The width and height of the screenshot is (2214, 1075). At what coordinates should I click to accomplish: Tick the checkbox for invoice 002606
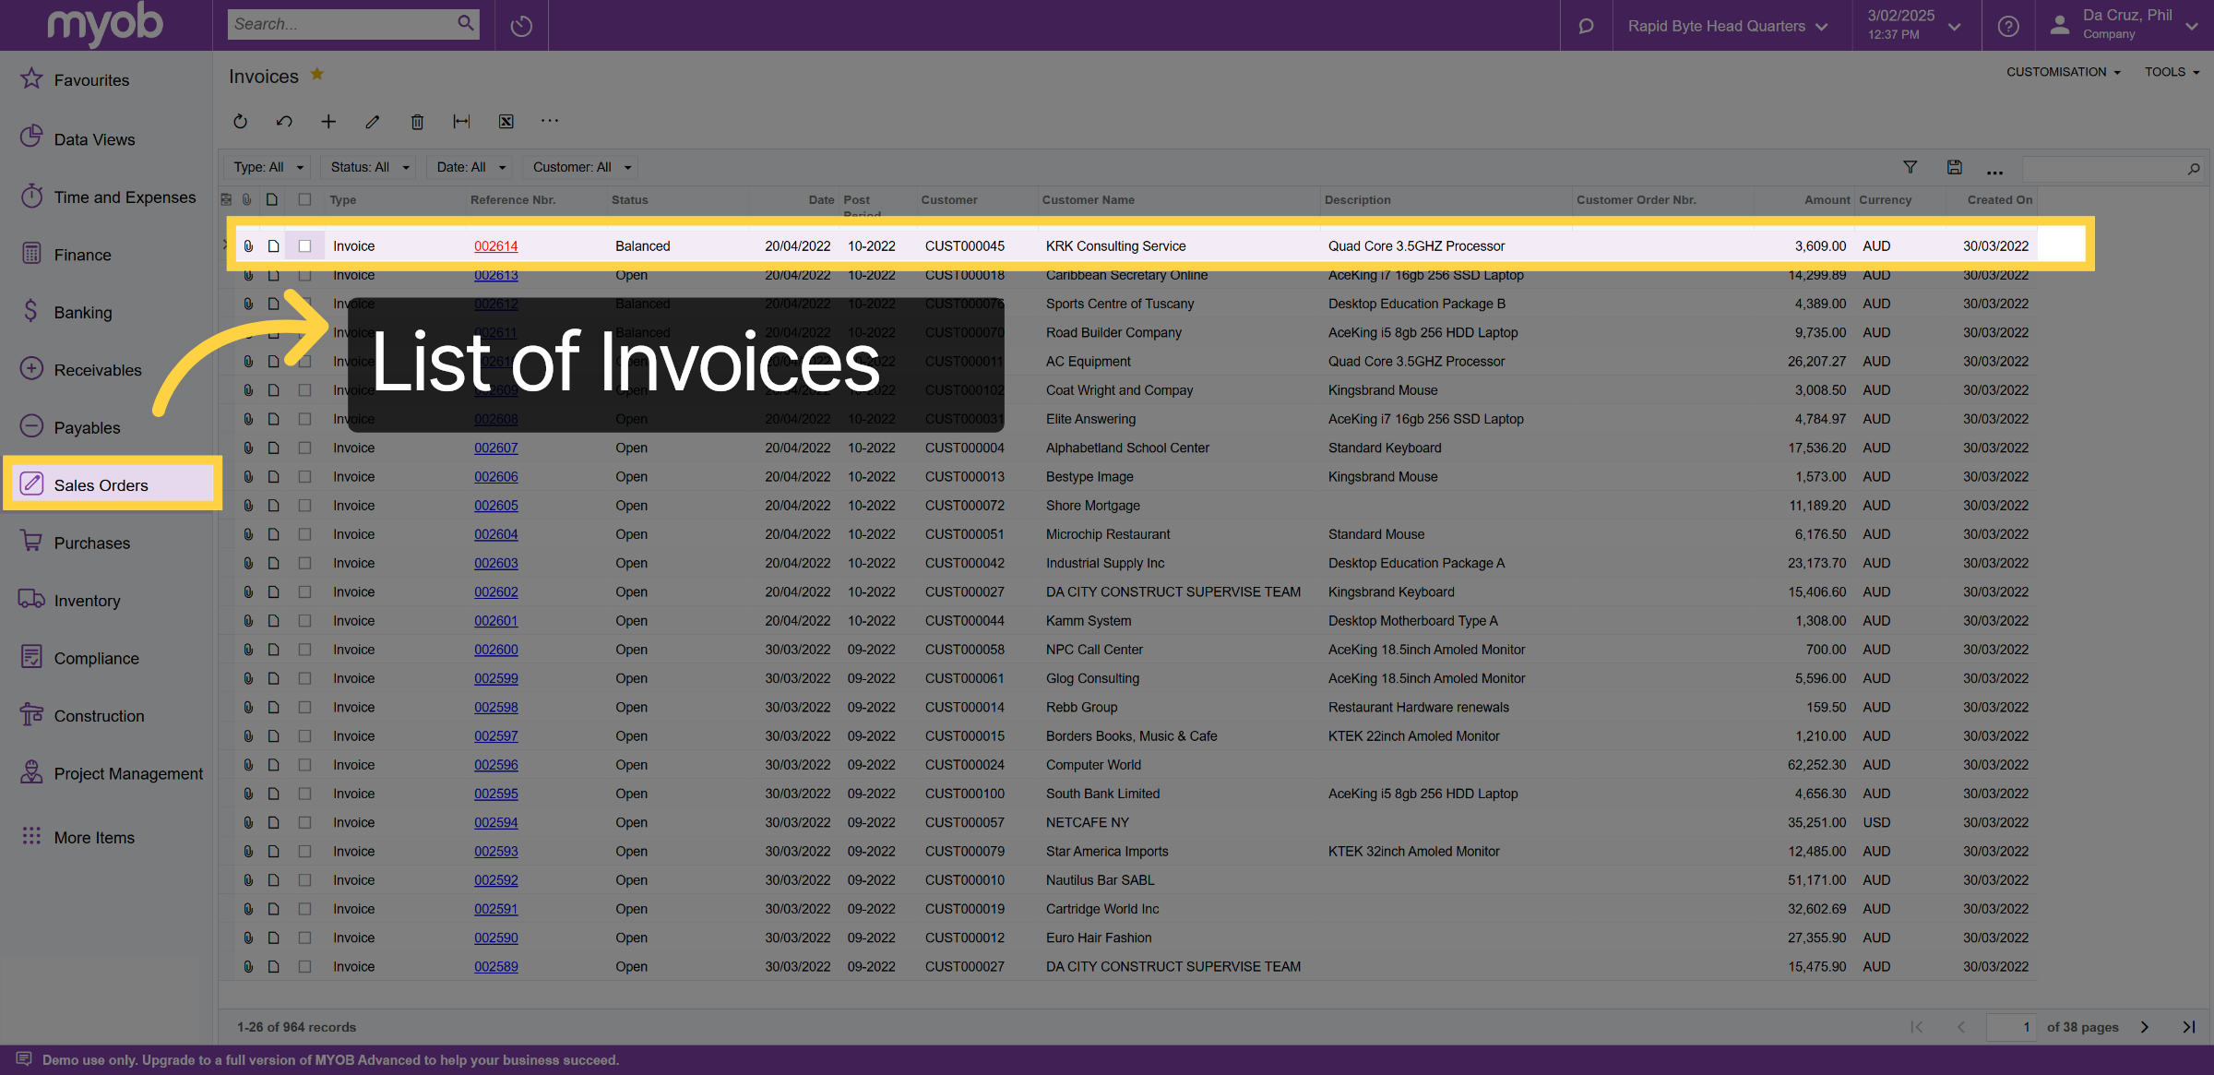304,477
